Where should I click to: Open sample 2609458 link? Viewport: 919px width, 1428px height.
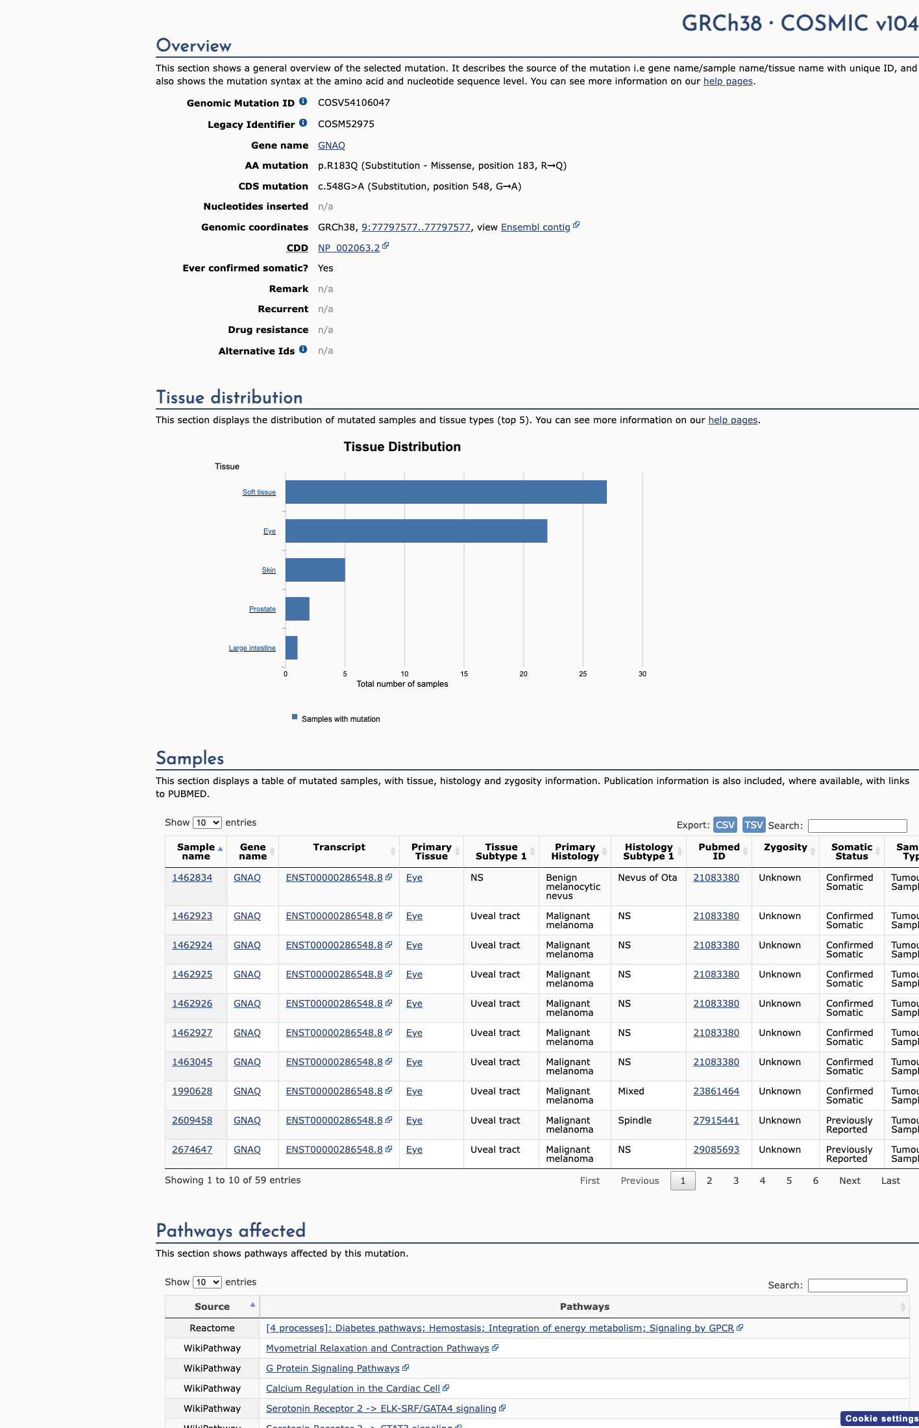pos(192,1120)
